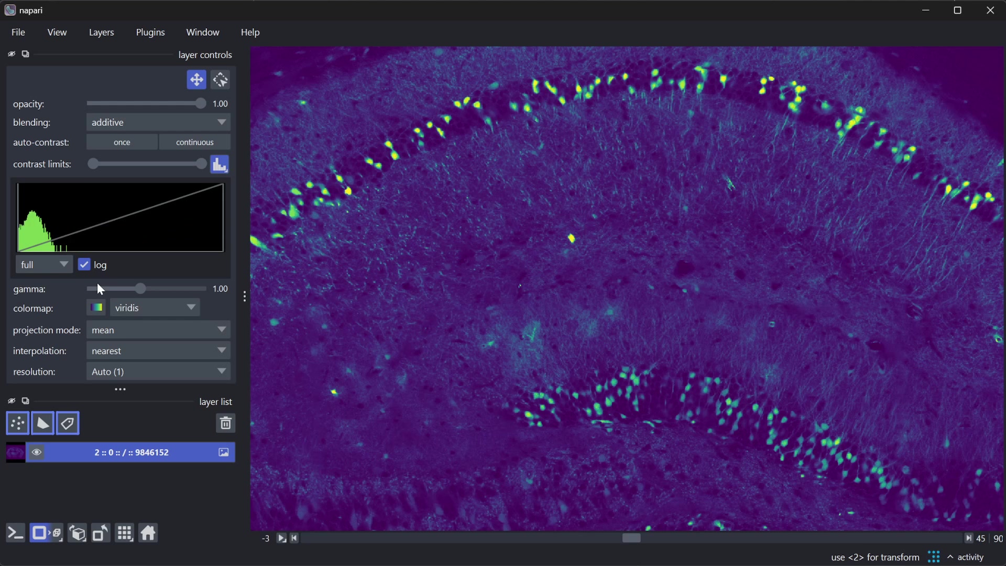Step back one slice on dimension slider
Viewport: 1006px width, 566px height.
(294, 538)
